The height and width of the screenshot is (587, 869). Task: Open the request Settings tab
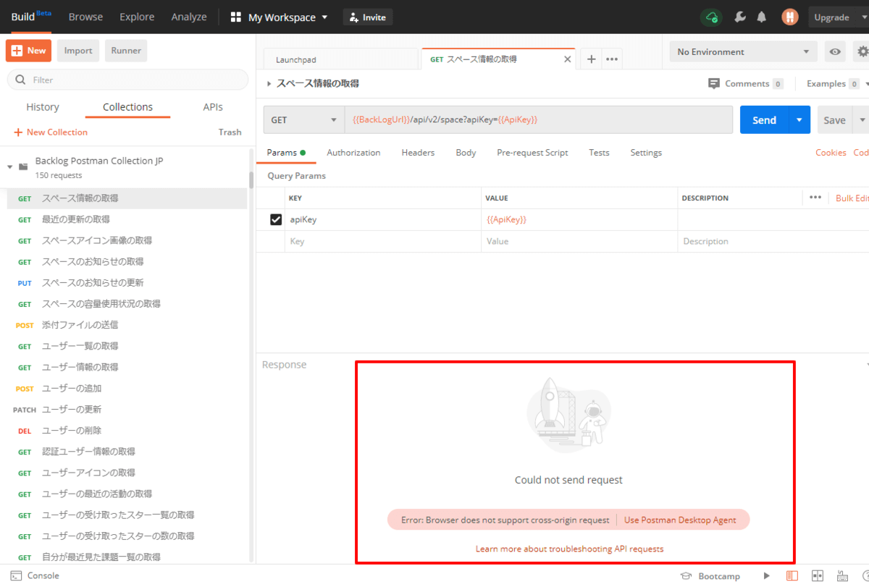coord(646,153)
